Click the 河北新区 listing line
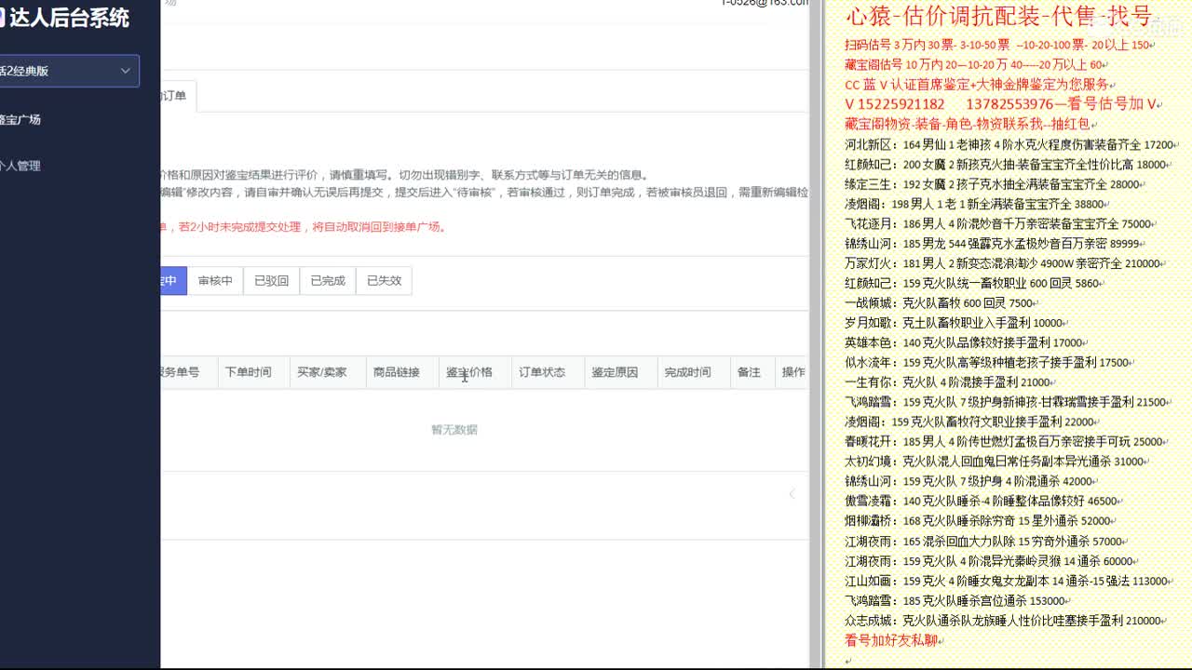The height and width of the screenshot is (670, 1192). 1011,145
